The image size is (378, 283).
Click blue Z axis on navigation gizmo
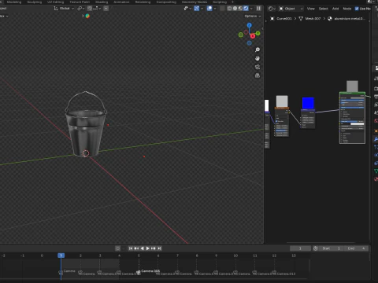[250, 25]
